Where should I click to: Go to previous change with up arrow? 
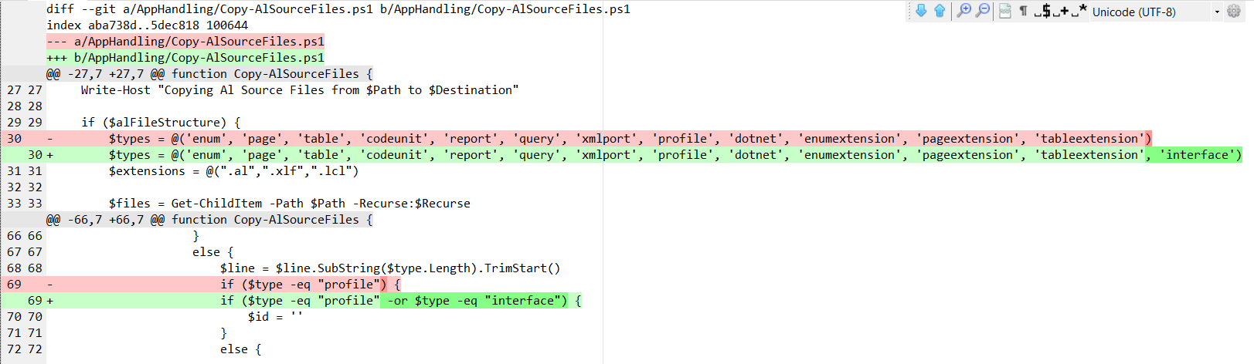(940, 11)
